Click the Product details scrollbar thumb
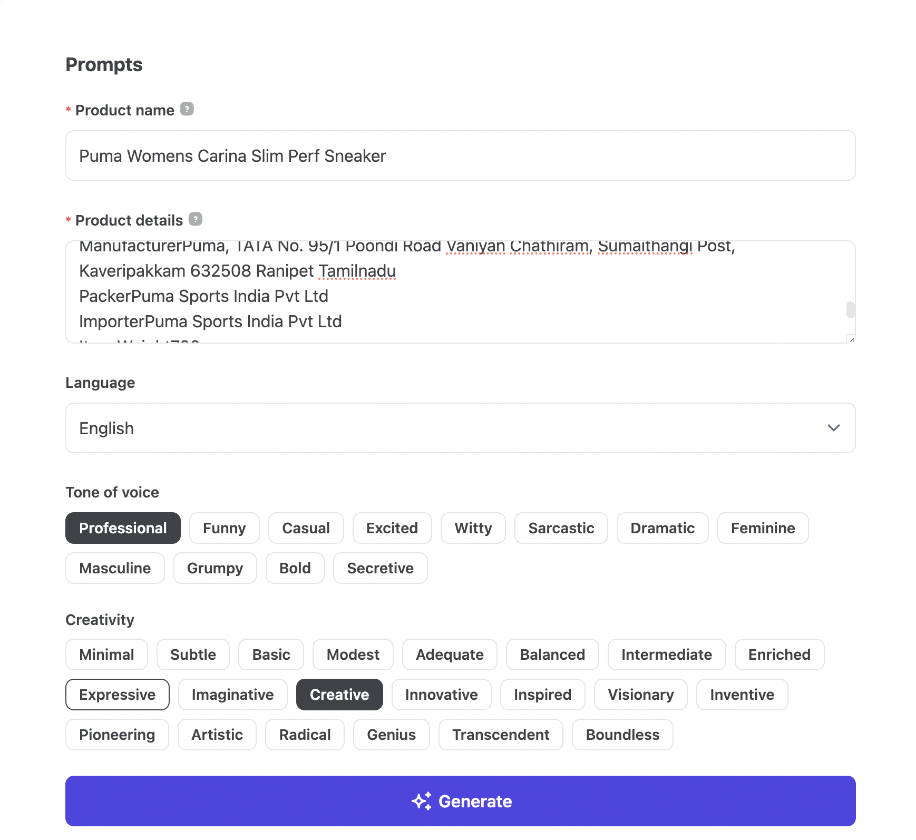Viewport: 916px width, 840px height. (850, 310)
